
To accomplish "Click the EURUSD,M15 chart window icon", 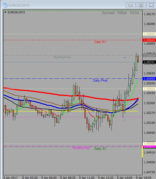I will (x=5, y=5).
